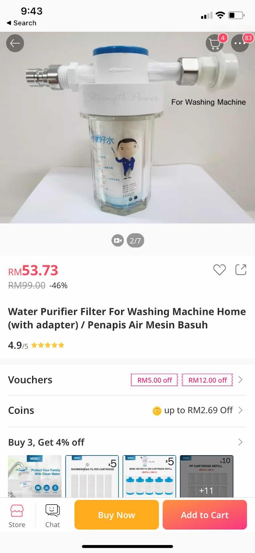Viewport: 255px width, 553px height.
Task: Select the RM5.00 off voucher
Action: (155, 380)
